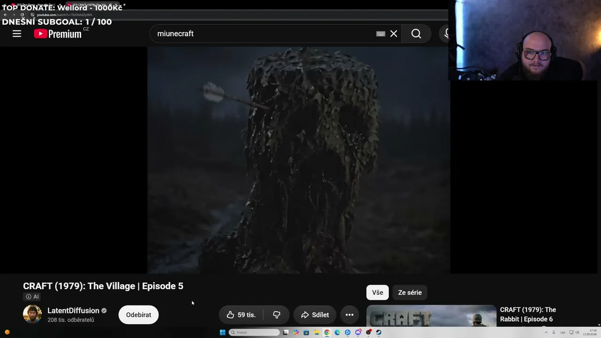Reload the page in the browser
The image size is (601, 338).
22,15
